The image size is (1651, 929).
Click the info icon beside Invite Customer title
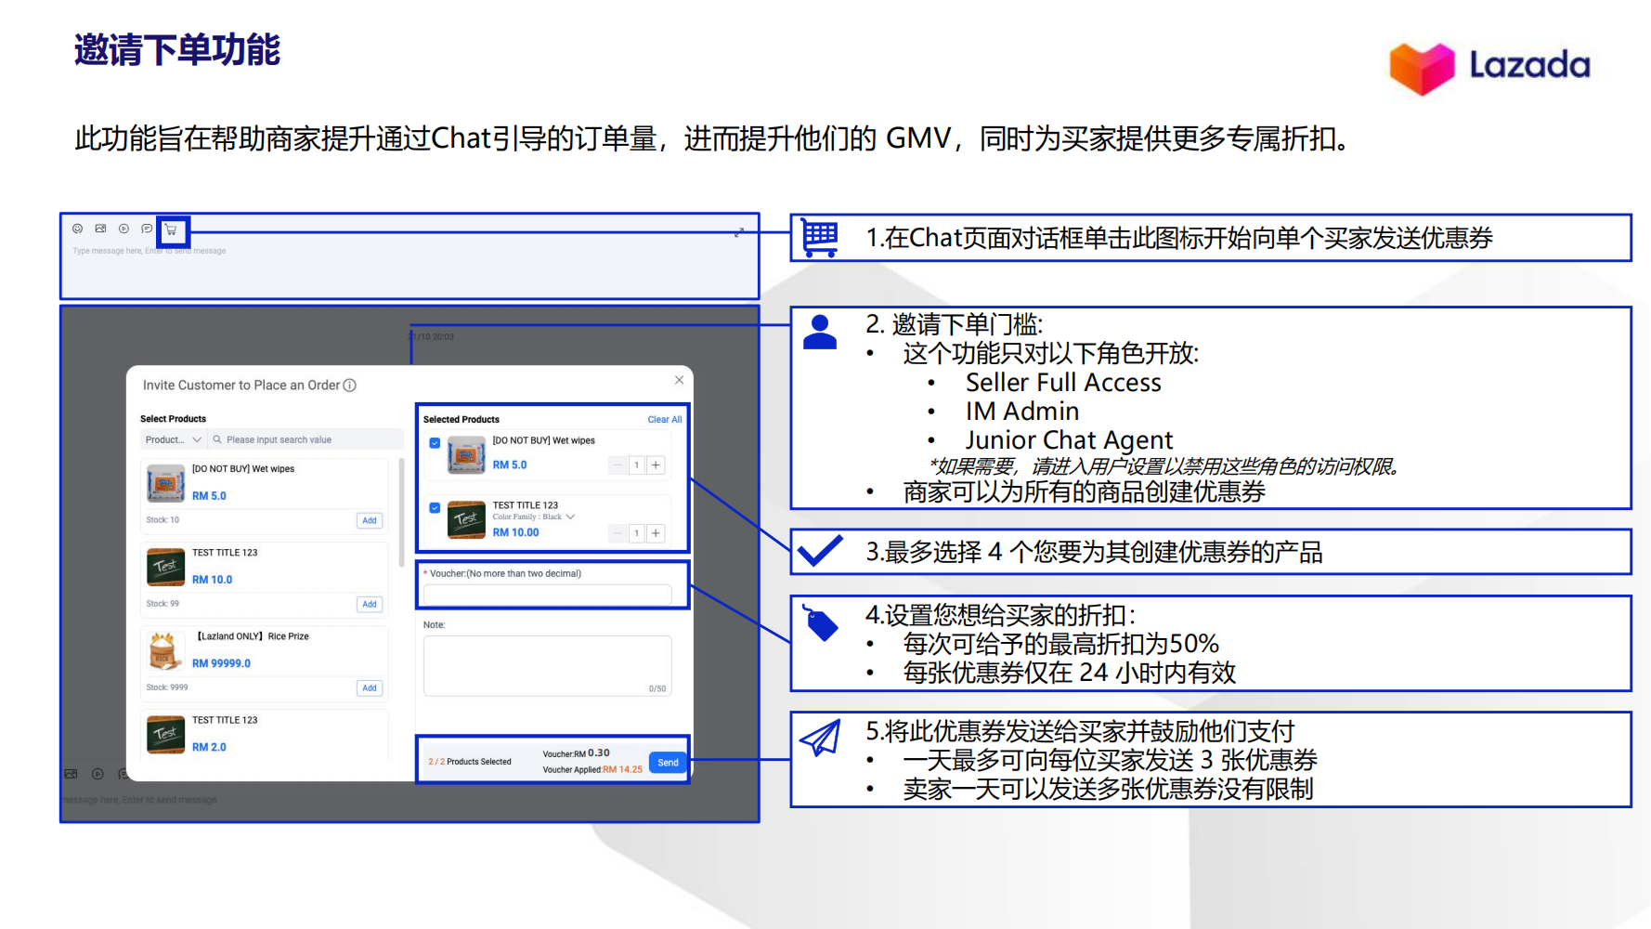(x=350, y=386)
